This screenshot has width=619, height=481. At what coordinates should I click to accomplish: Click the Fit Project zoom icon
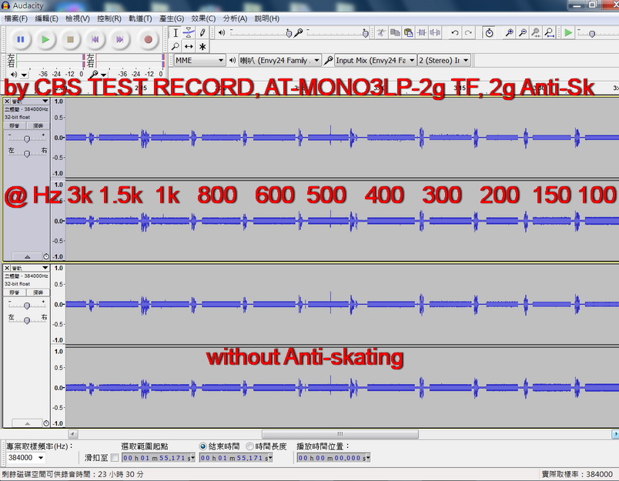pyautogui.click(x=549, y=33)
